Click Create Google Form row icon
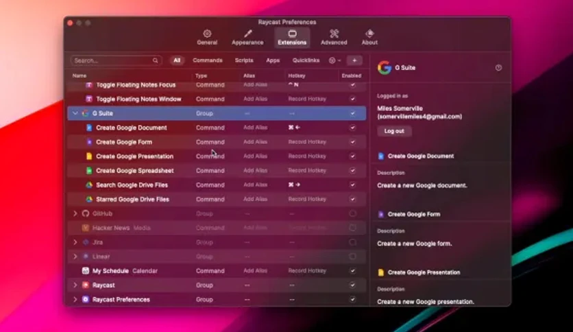The width and height of the screenshot is (573, 332). 89,142
